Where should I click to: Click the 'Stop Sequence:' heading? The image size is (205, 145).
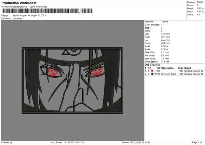coord(153,65)
